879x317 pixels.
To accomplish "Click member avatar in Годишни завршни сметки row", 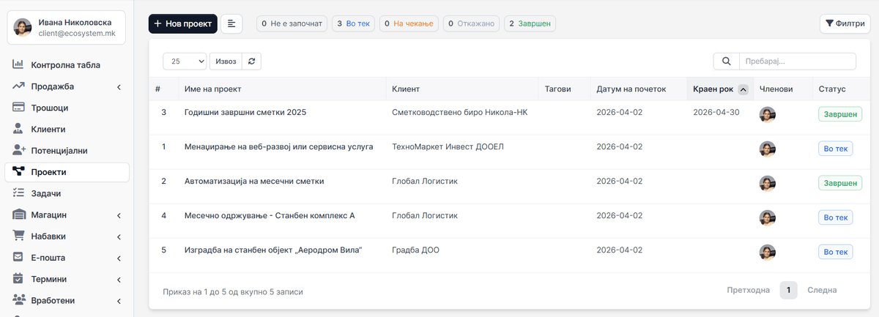I will coord(767,114).
